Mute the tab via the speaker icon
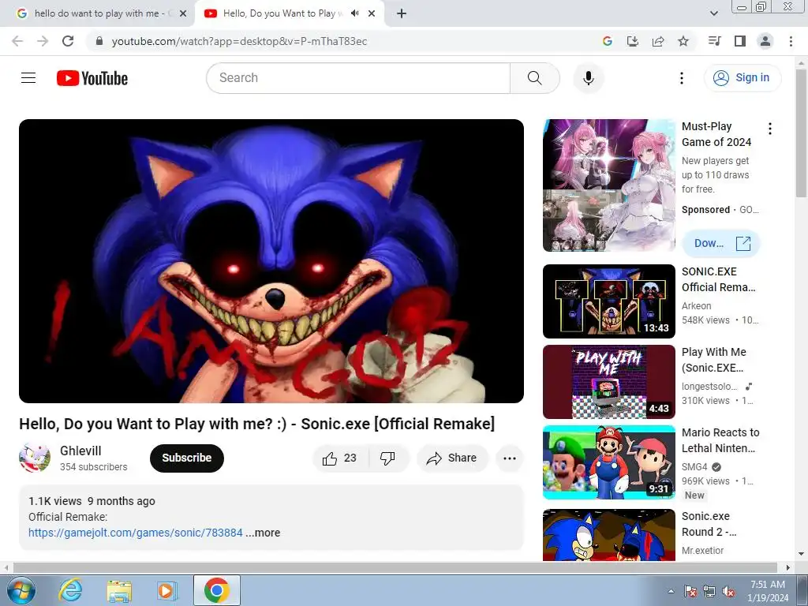 [x=354, y=13]
